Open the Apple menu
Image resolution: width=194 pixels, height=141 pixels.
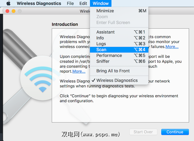[8, 3]
